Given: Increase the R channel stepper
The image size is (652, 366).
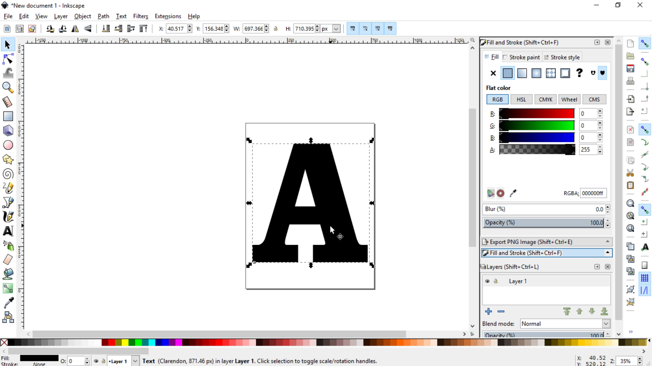Looking at the screenshot, I should (x=600, y=111).
